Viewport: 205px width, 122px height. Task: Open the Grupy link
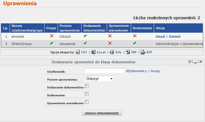tap(155, 71)
